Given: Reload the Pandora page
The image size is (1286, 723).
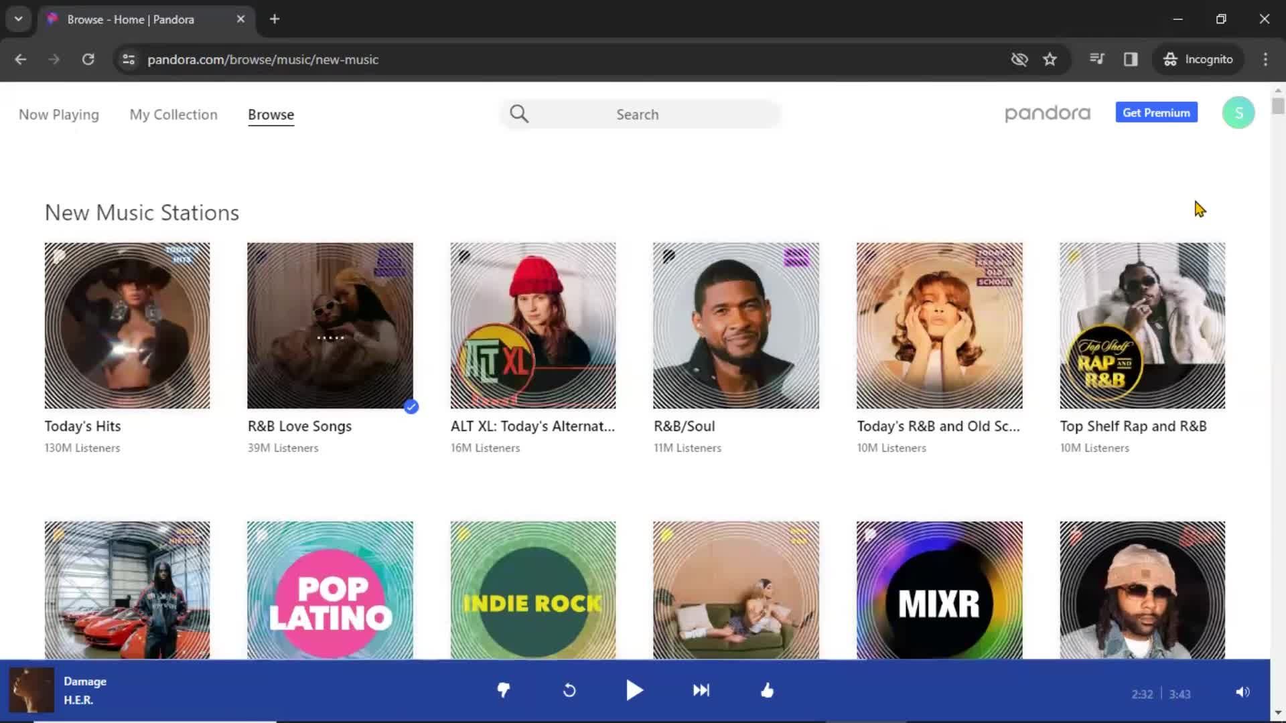Looking at the screenshot, I should click(x=88, y=60).
